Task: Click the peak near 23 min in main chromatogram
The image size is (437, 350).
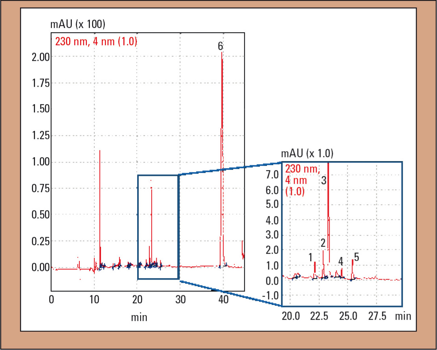Action: (151, 223)
